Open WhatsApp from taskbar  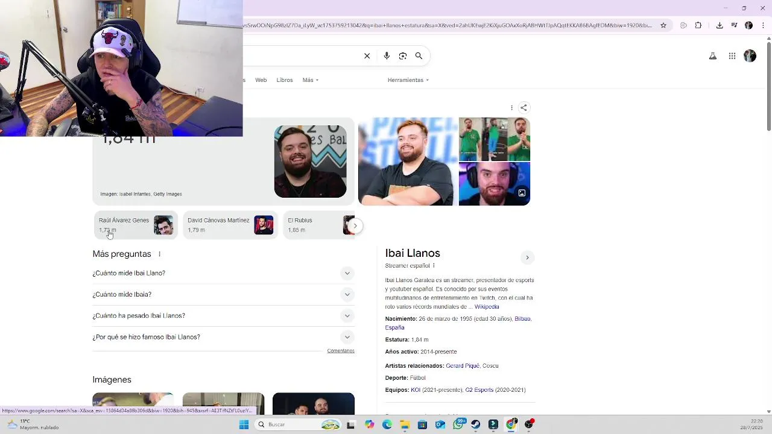point(458,424)
